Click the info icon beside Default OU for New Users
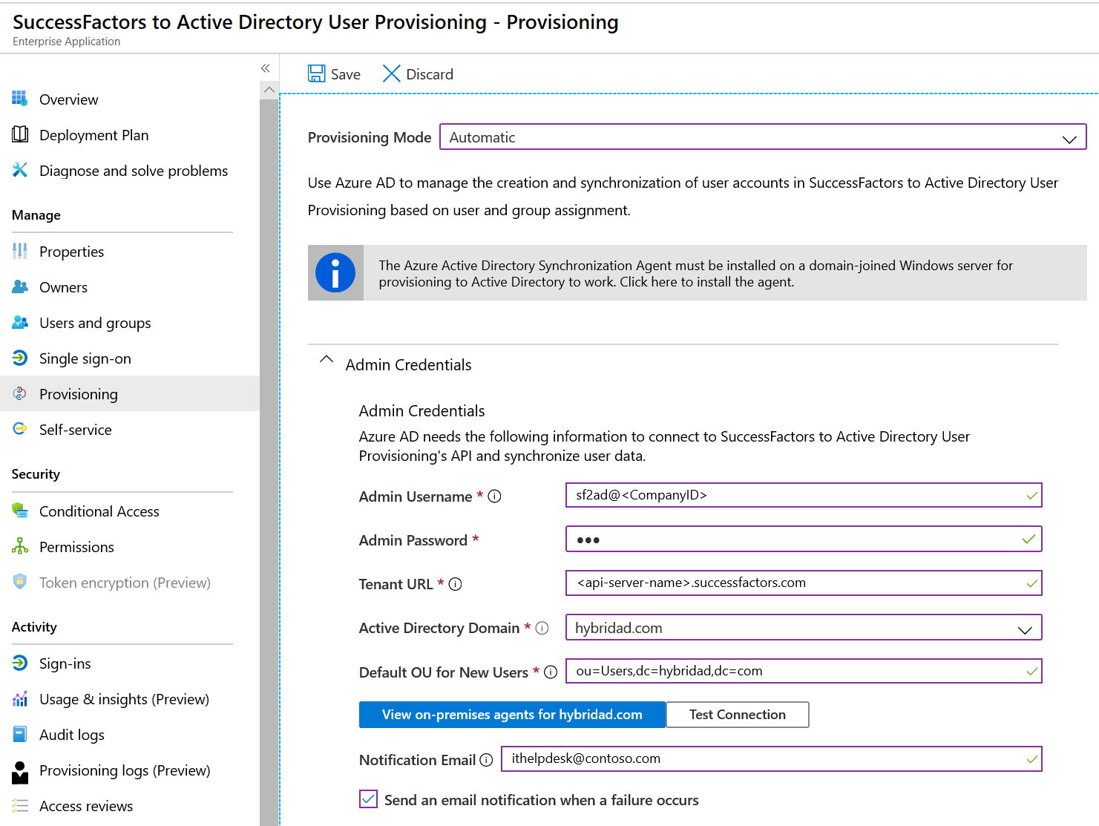The height and width of the screenshot is (826, 1099). click(x=551, y=672)
